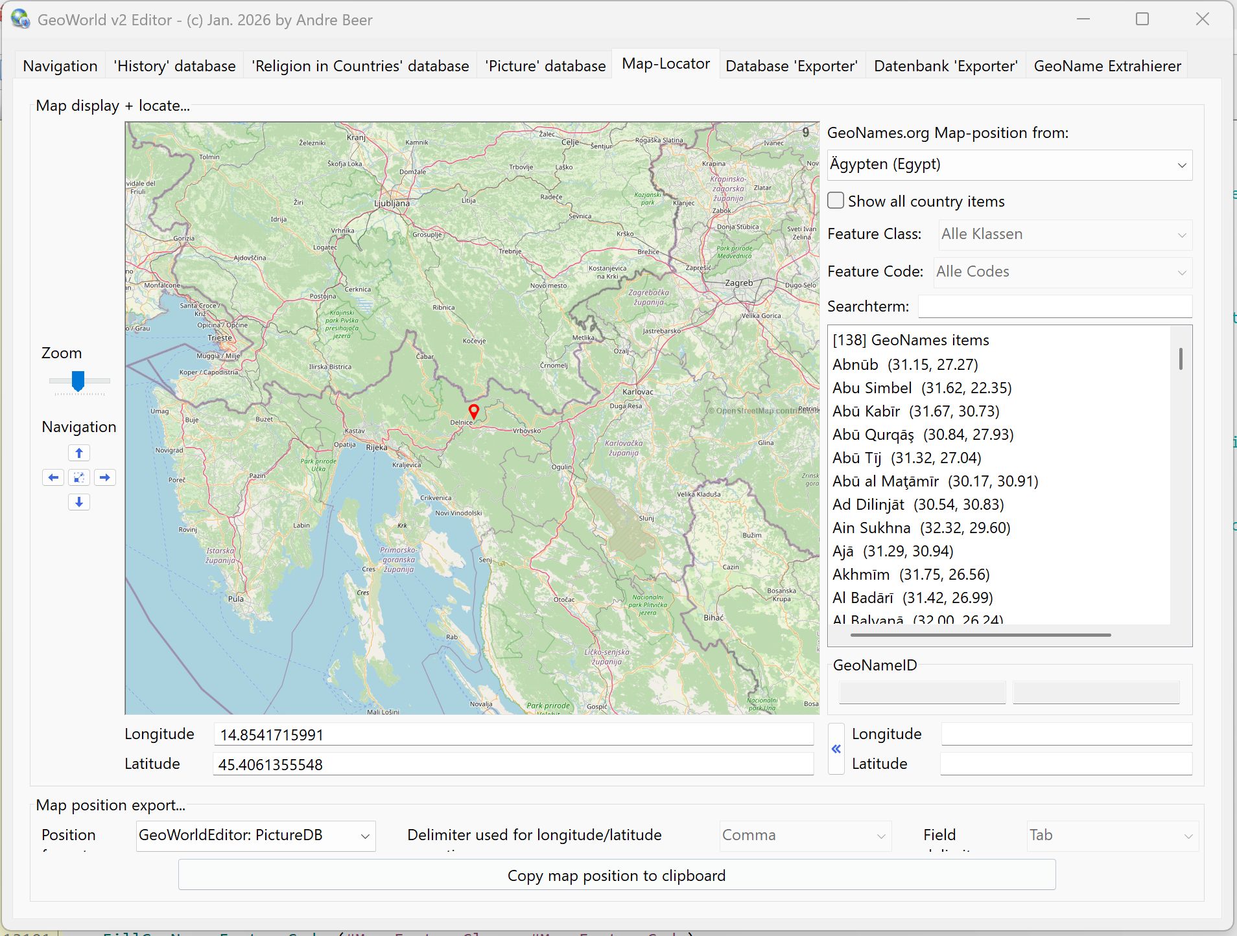Switch to the 'History' database tab

pos(174,66)
